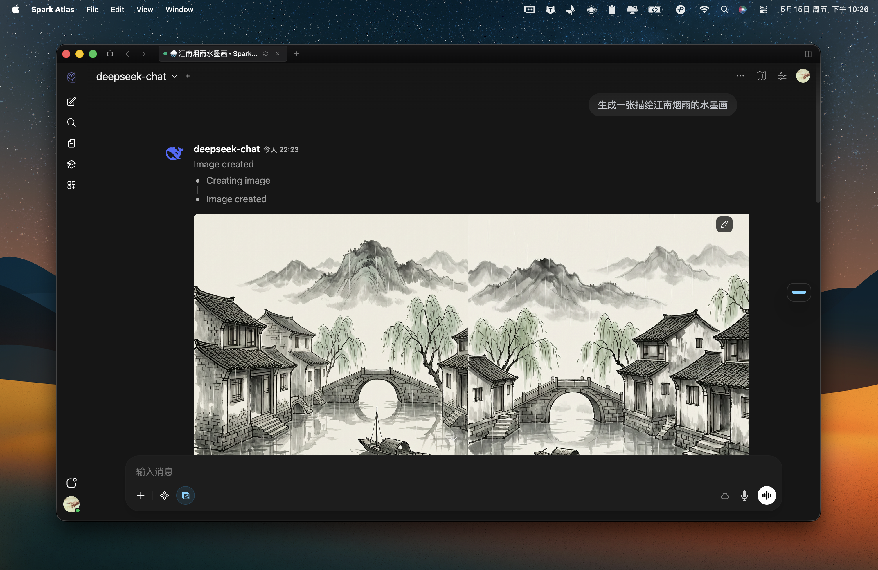Click the user message 生成一张描绘江南烟雨的水墨画
This screenshot has height=570, width=878.
[663, 105]
